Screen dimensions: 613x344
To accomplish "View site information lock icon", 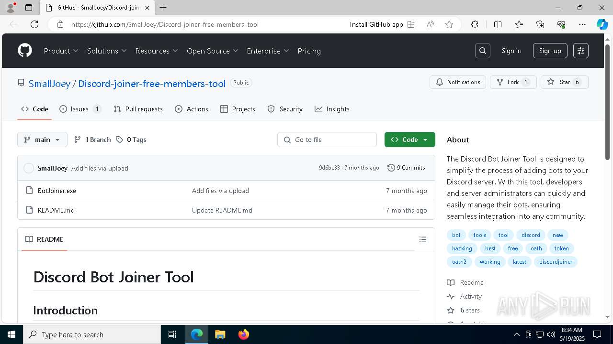I will pos(60,24).
